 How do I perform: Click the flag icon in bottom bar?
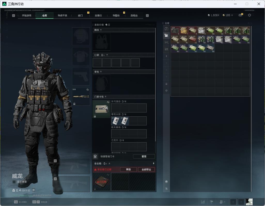coord(212,202)
